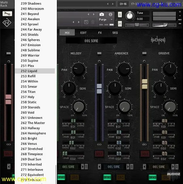The image size is (183, 184).
Task: Open the SEQ tab
Action: 115,33
